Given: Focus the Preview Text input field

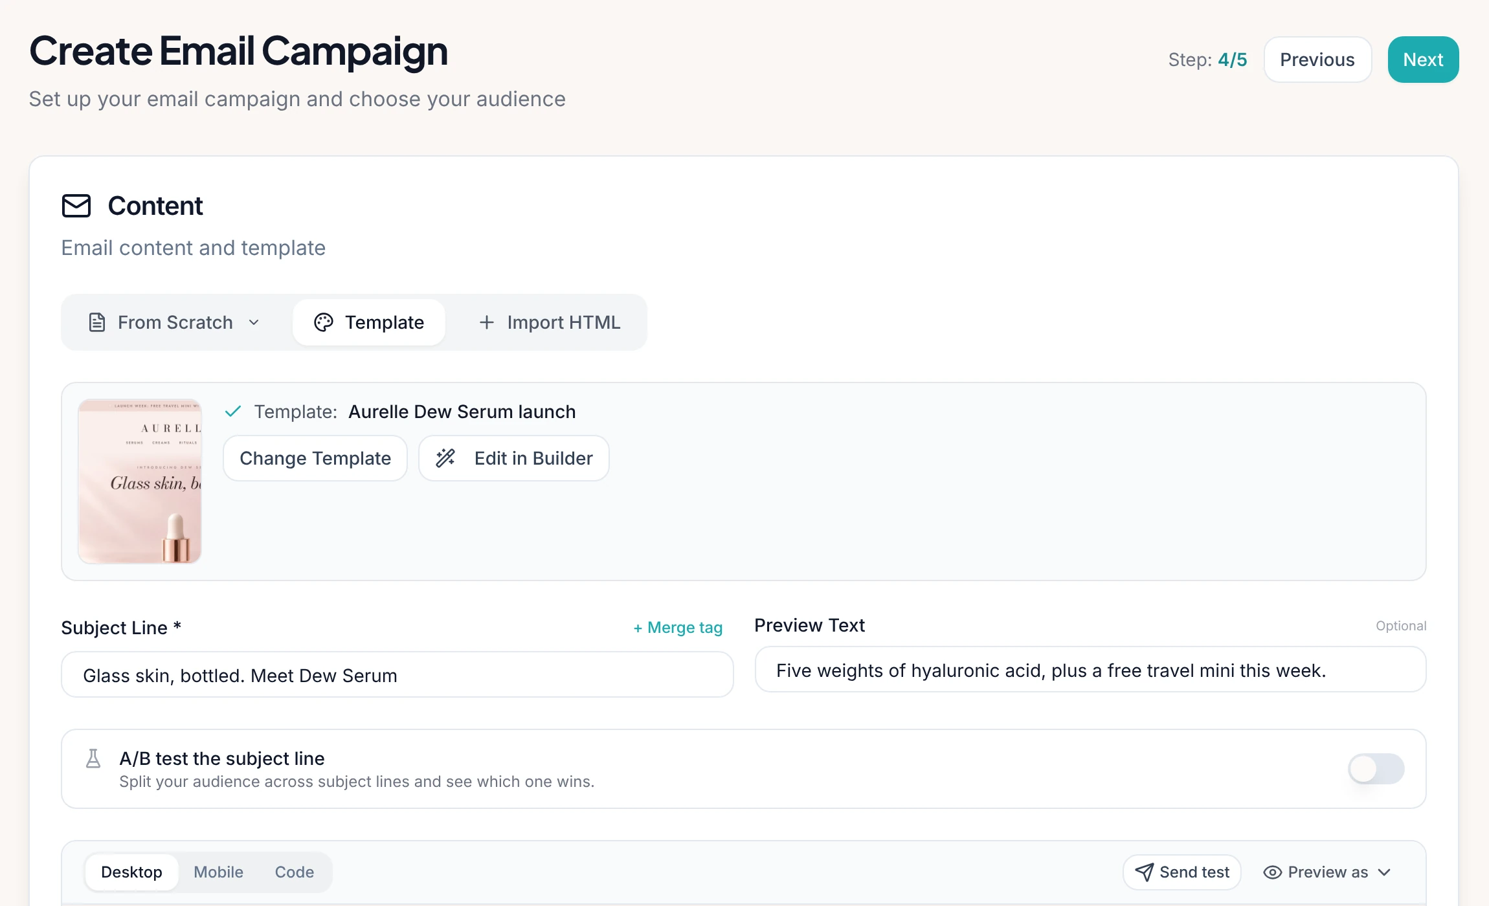Looking at the screenshot, I should pyautogui.click(x=1090, y=670).
